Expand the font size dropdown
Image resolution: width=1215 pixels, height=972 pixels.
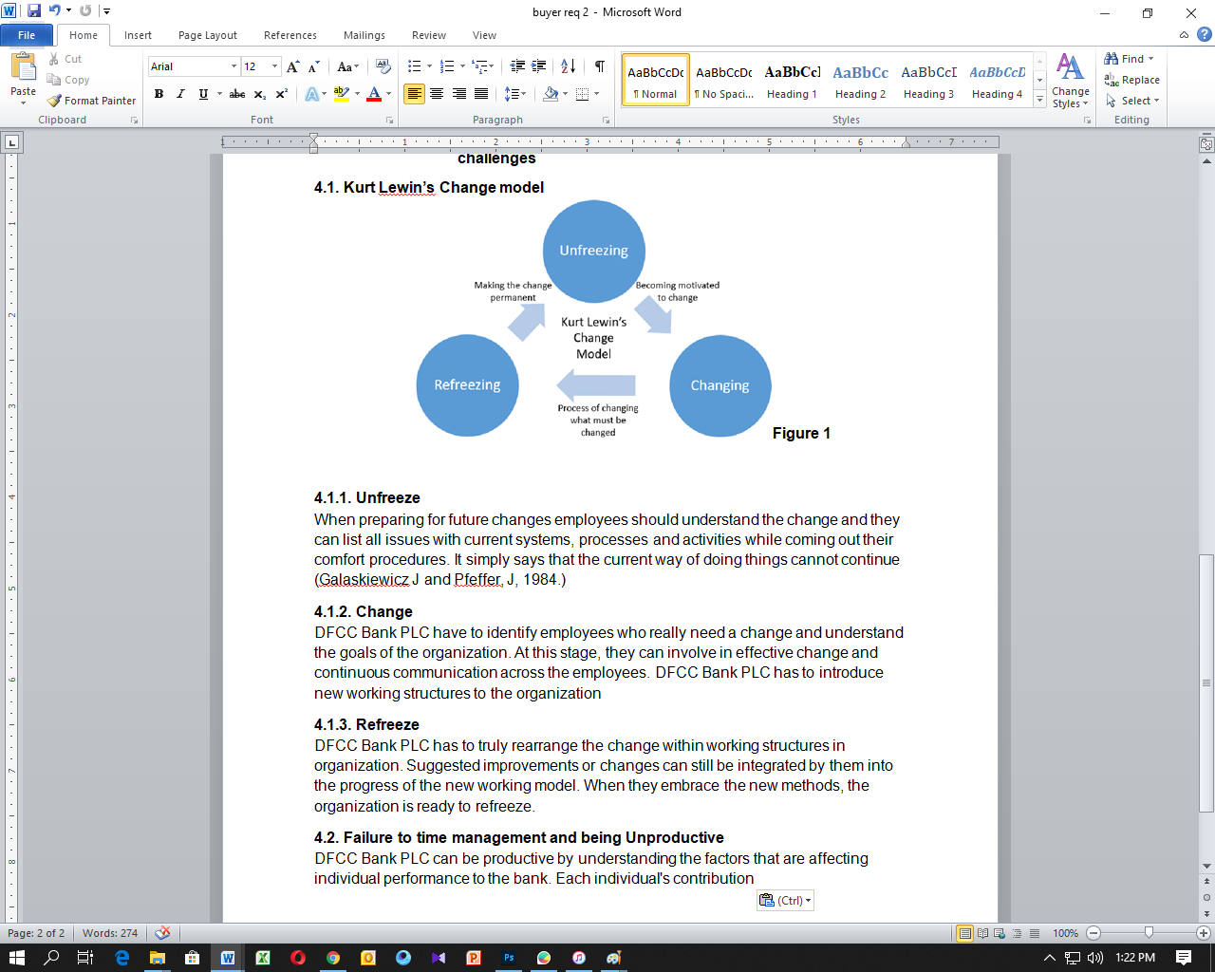275,66
